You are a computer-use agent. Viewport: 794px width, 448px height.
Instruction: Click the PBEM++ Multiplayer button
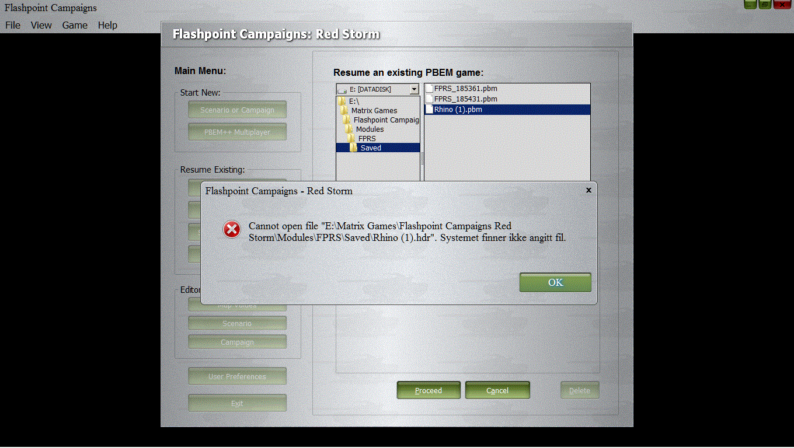237,132
